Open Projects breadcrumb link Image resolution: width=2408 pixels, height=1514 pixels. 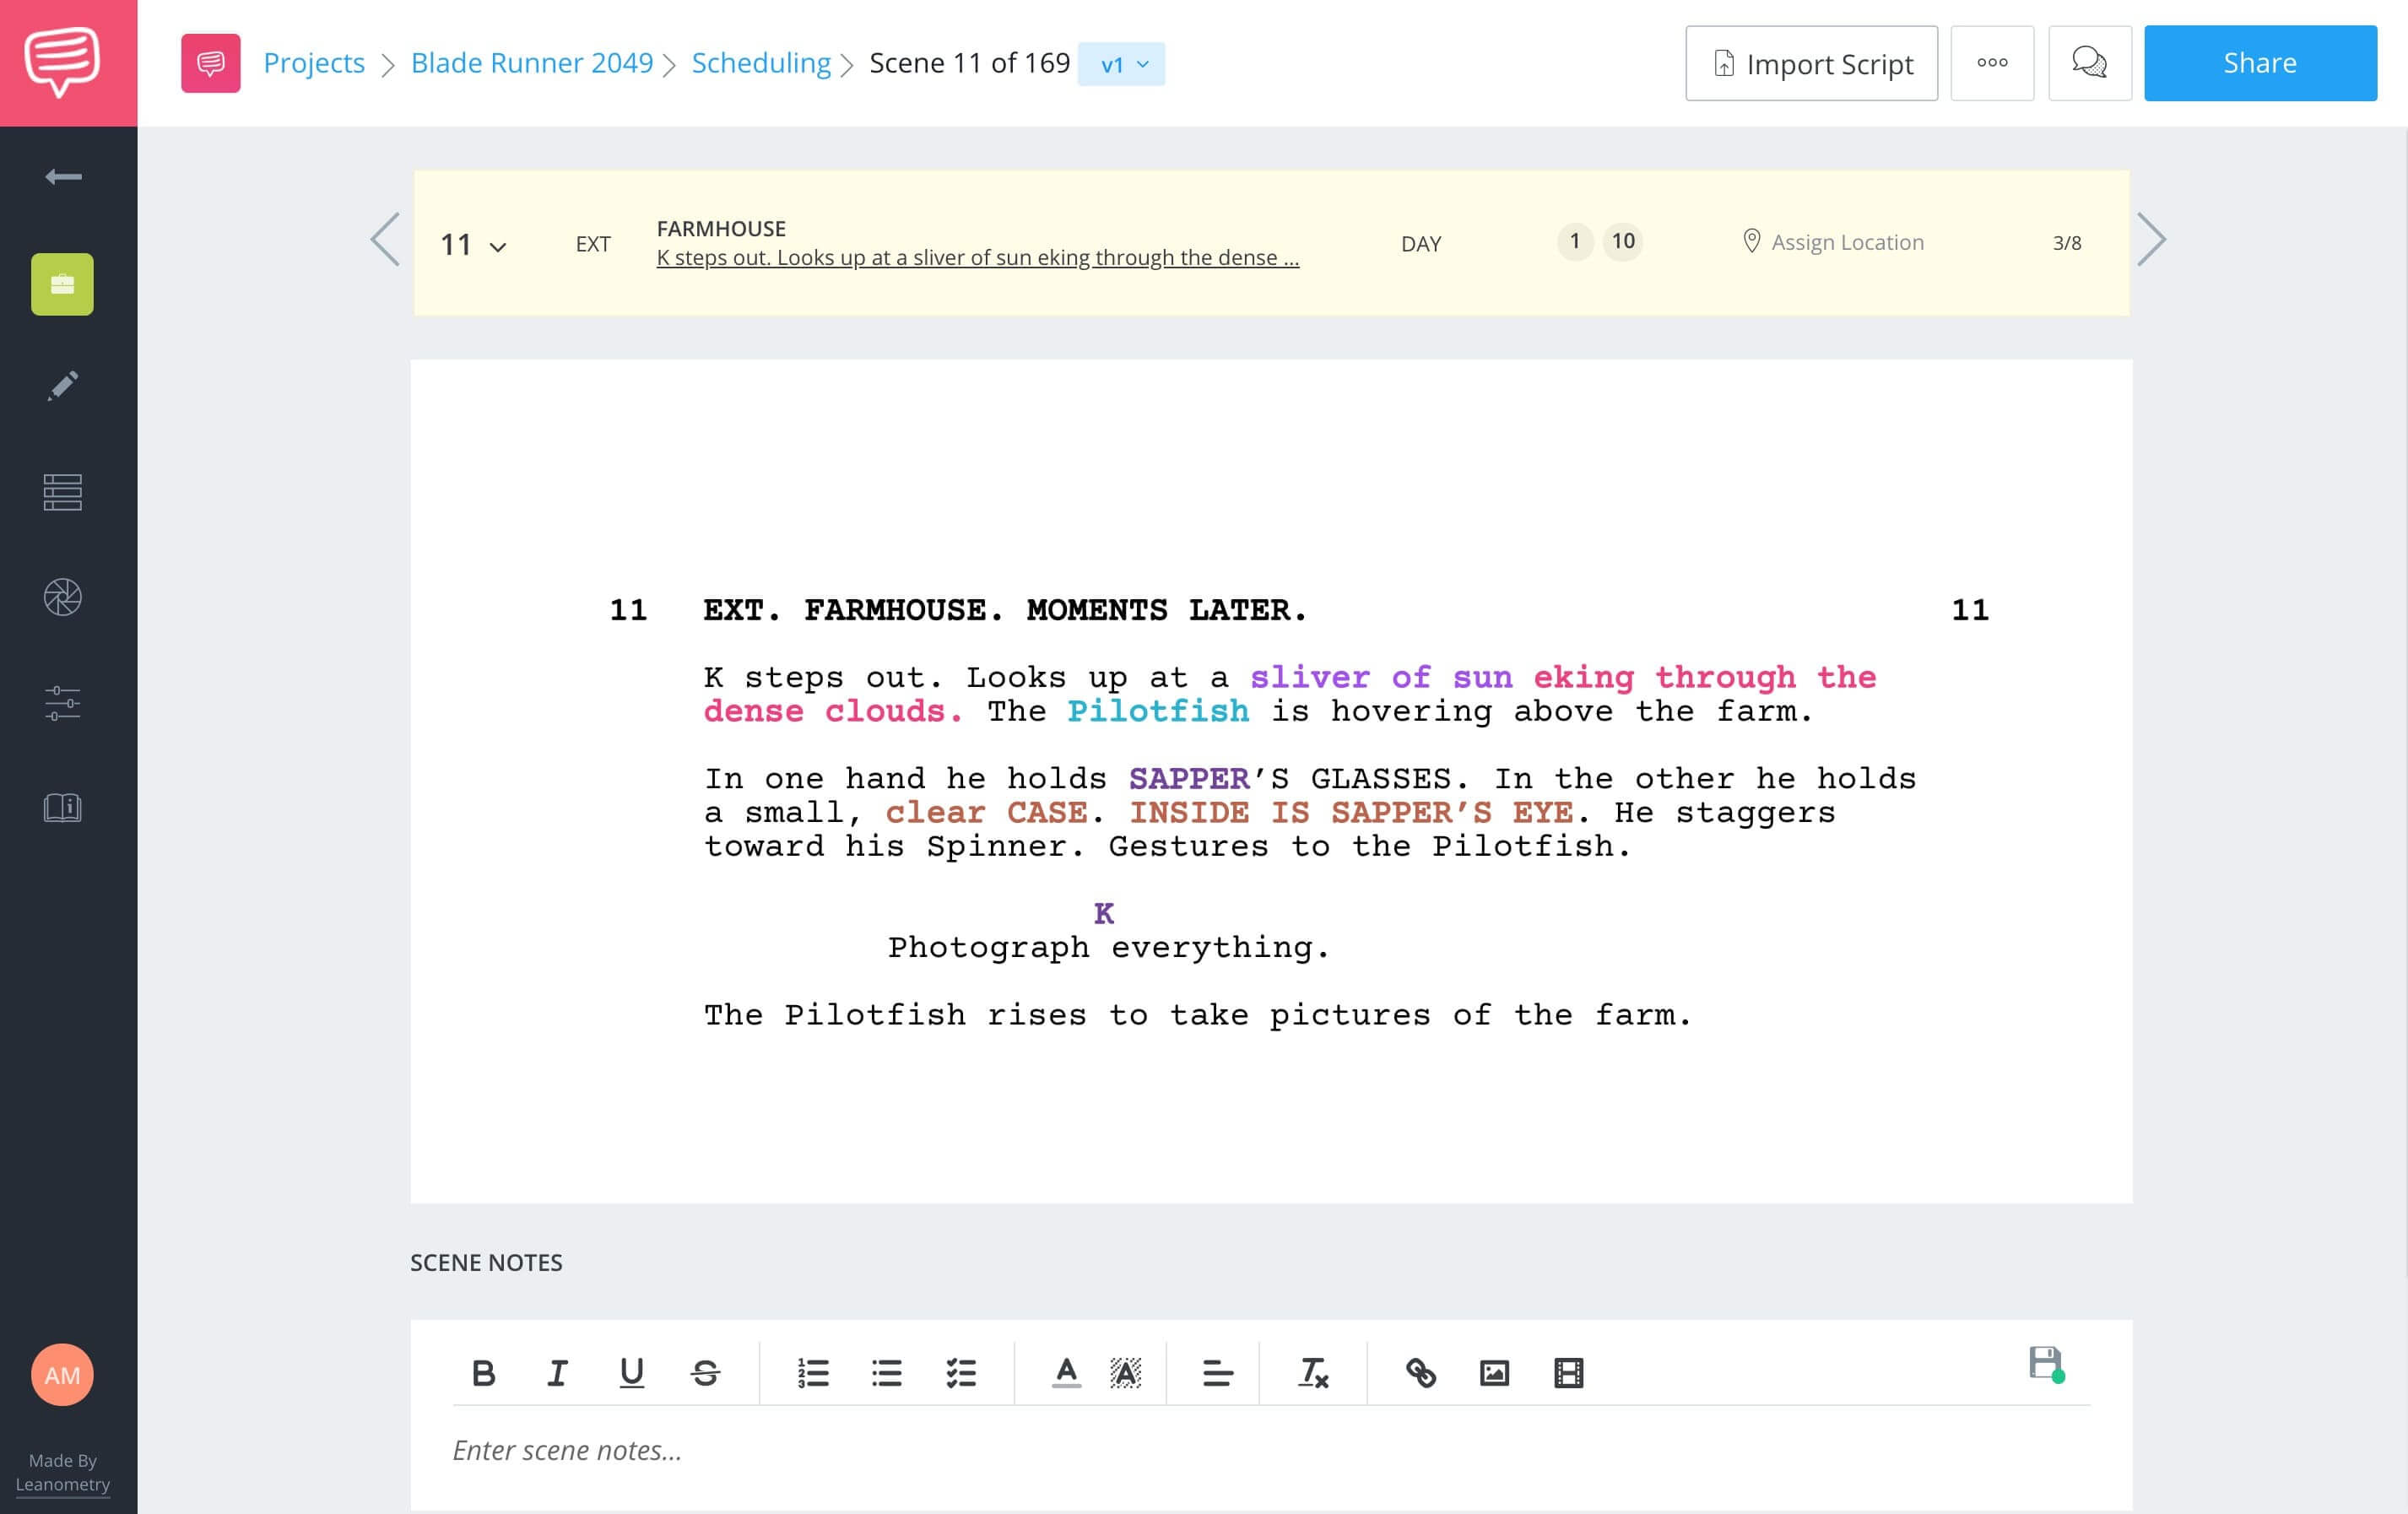tap(314, 63)
